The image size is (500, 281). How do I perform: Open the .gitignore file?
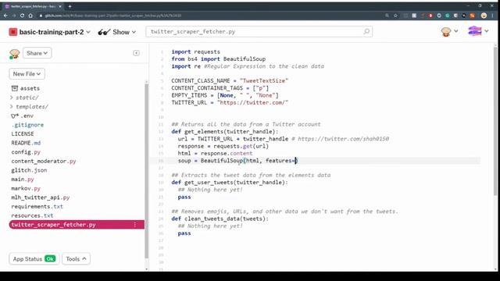click(x=27, y=125)
